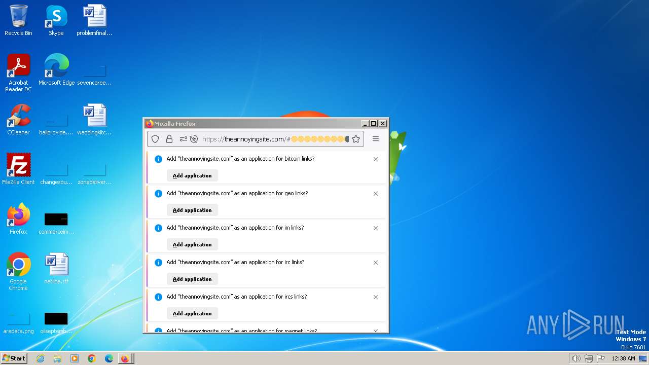Screen dimensions: 649x365
Task: Add application for irc links
Action: point(192,279)
